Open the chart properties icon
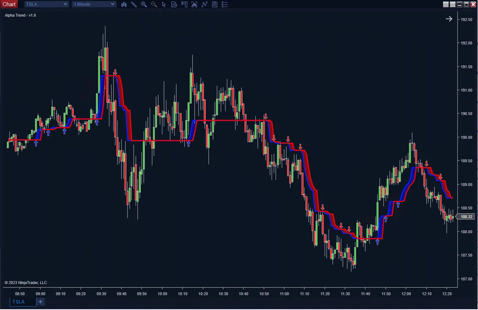Viewport: 478px width, 310px height. pos(214,4)
